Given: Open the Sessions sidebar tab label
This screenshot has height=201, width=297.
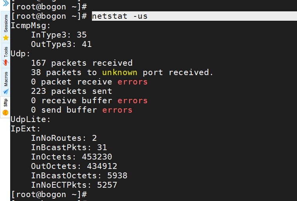Looking at the screenshot, I should [6, 24].
